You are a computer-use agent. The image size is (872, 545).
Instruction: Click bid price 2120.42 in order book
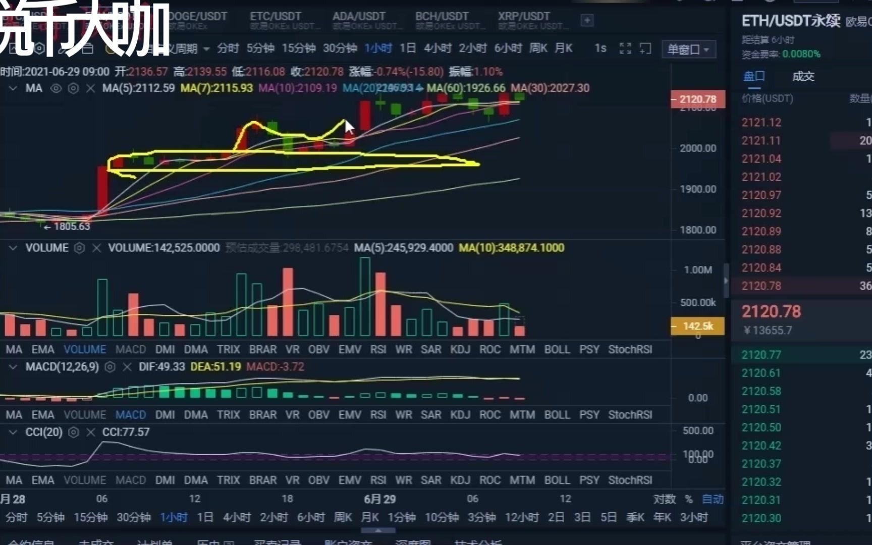[761, 446]
